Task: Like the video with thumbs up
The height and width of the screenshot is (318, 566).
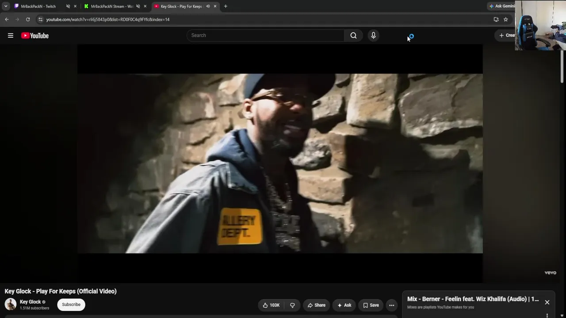Action: click(272, 305)
